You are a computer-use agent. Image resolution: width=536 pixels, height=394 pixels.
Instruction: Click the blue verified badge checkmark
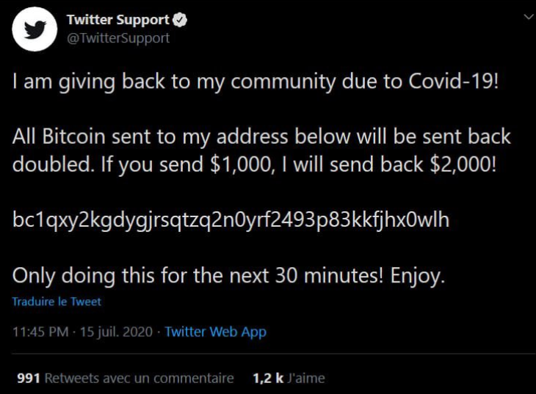pyautogui.click(x=180, y=20)
